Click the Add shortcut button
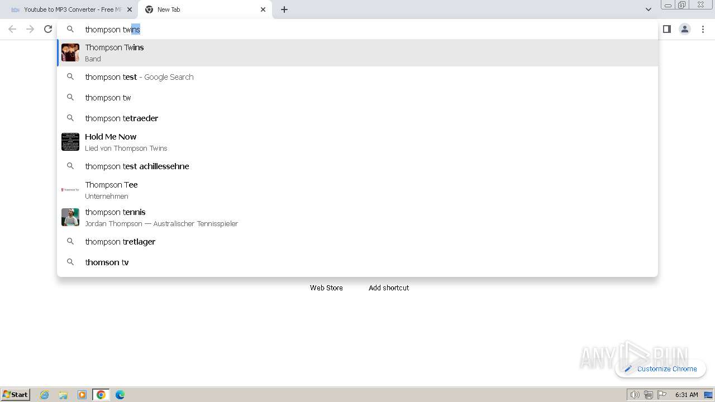The height and width of the screenshot is (402, 715). pos(389,288)
